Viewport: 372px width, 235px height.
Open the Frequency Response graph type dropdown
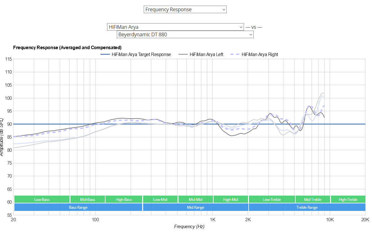click(x=185, y=9)
